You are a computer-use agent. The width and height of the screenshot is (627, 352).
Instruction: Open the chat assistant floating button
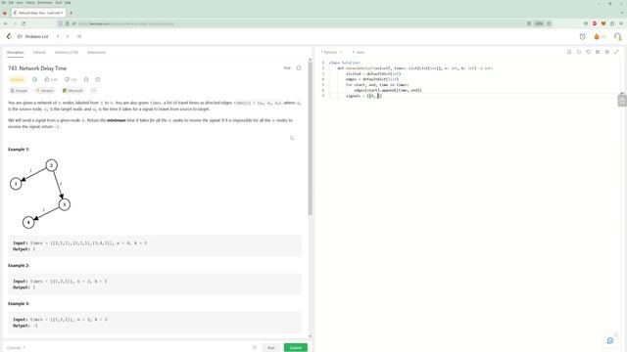coord(610,340)
